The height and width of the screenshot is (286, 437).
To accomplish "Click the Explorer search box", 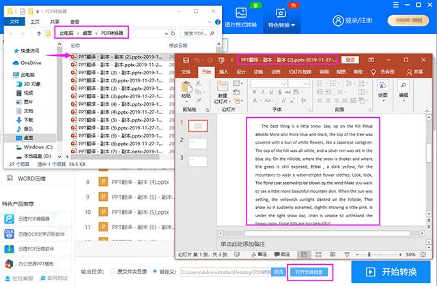I will (x=199, y=33).
